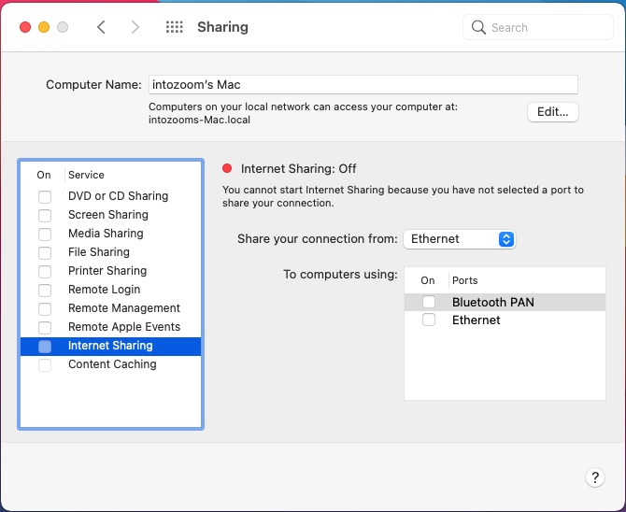626x512 pixels.
Task: Check the Remote Apple Events box
Action: point(45,328)
